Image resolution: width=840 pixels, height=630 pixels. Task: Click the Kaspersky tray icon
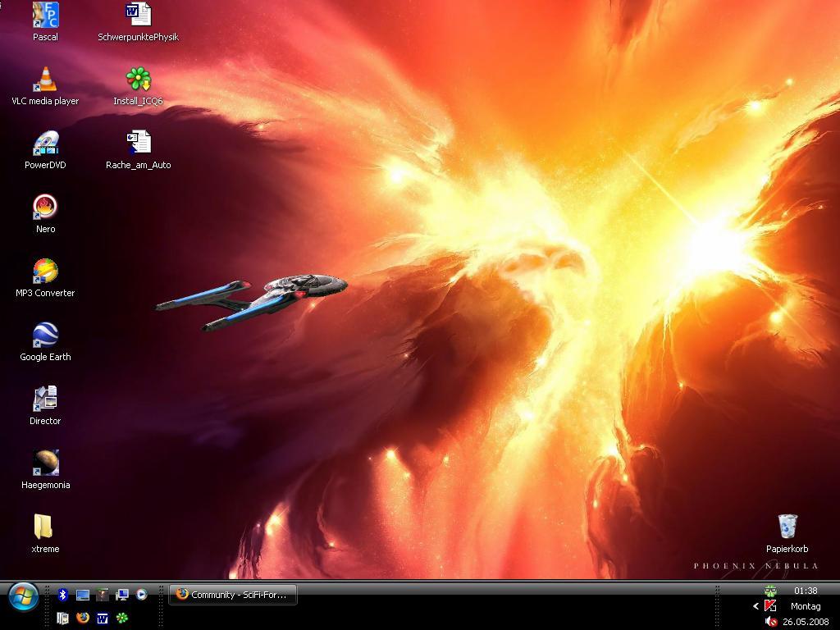(770, 606)
